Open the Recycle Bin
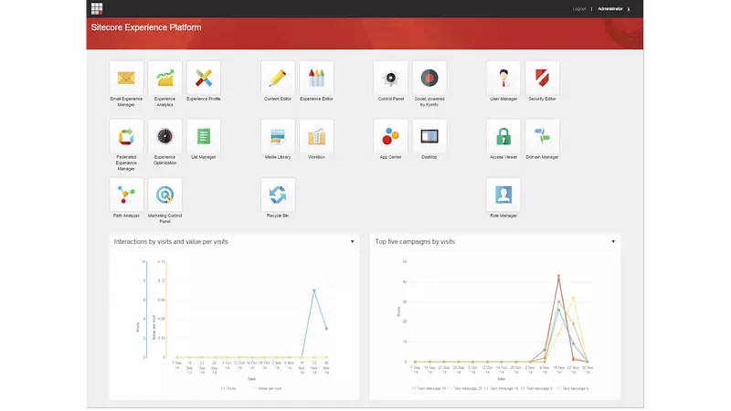Screen dimensions: 731x411 [x=278, y=195]
